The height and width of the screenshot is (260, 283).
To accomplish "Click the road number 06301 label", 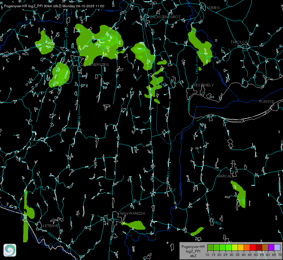I will [264, 44].
